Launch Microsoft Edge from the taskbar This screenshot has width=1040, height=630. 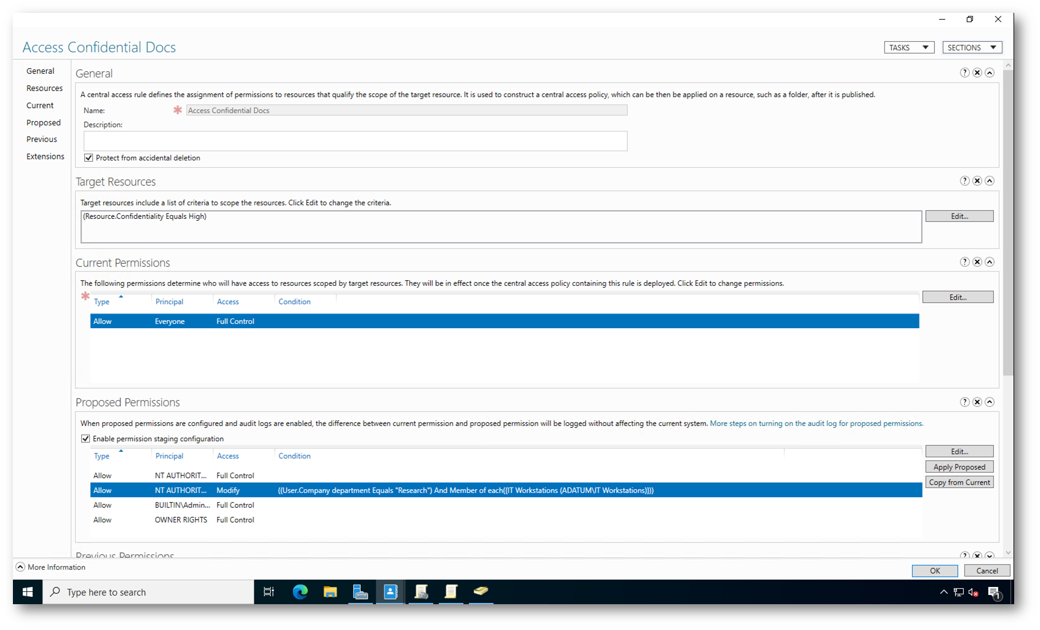(x=300, y=592)
